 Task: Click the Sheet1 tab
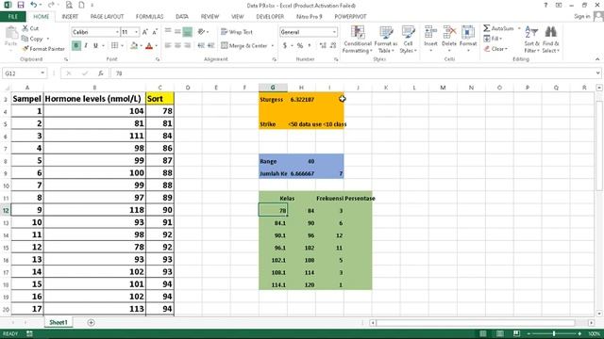coord(59,322)
